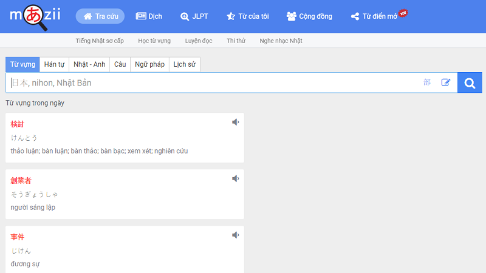Switch to the Hán tự tab
This screenshot has height=273, width=486.
coord(54,64)
